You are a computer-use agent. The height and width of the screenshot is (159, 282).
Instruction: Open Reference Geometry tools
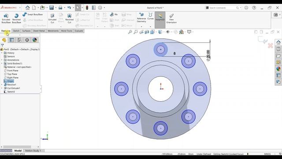click(141, 18)
